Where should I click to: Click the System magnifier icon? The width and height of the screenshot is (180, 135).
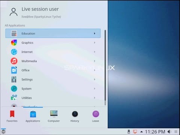tap(14, 88)
